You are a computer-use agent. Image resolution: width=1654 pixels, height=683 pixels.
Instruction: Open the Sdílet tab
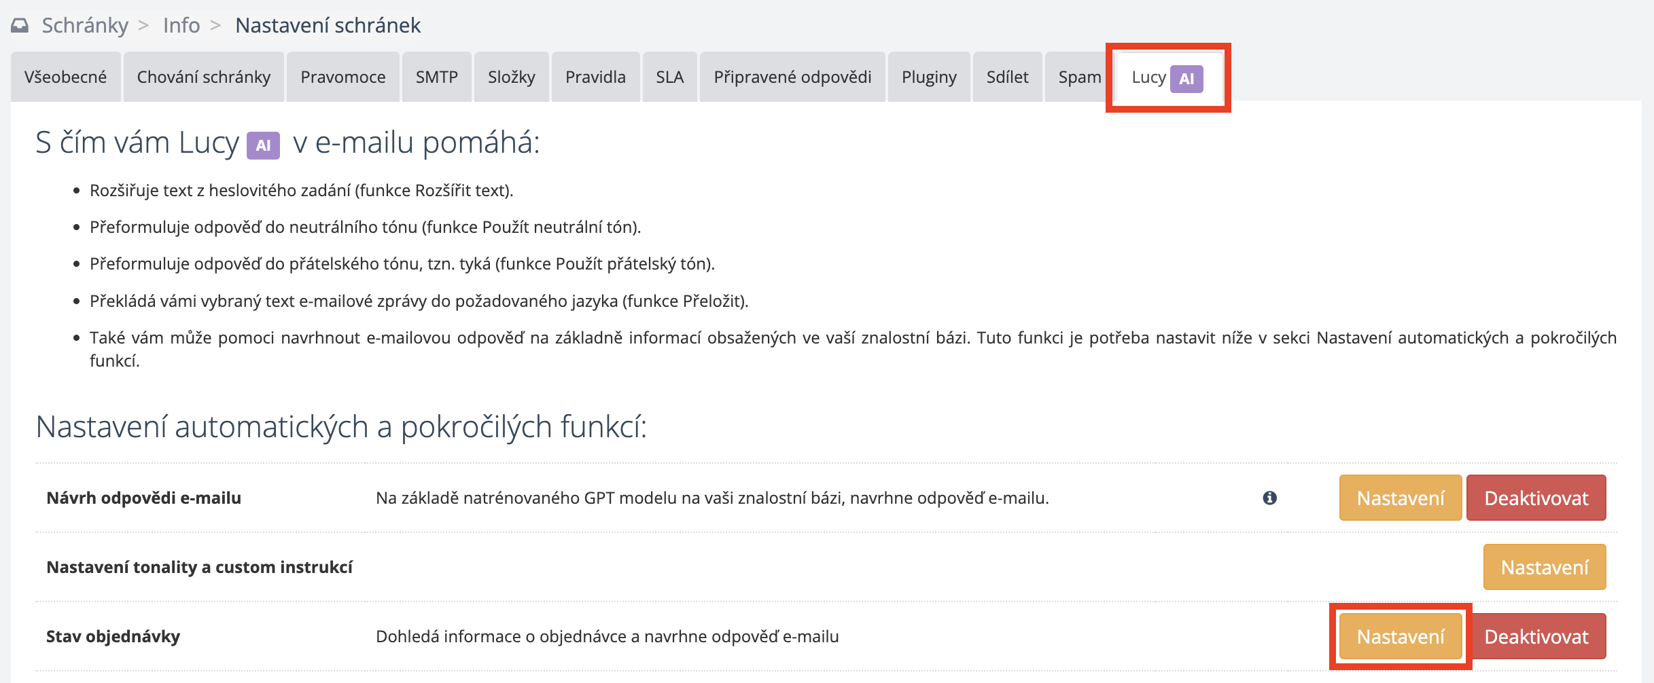coord(1007,77)
